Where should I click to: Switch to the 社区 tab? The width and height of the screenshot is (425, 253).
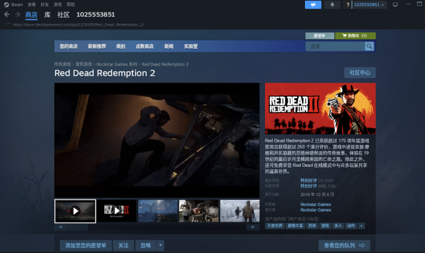coord(63,15)
